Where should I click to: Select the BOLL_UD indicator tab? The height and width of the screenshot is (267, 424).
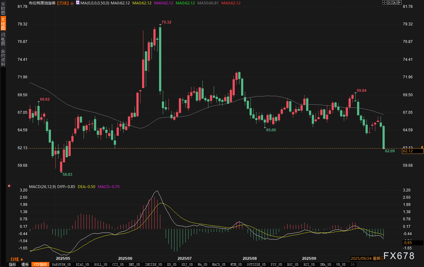coord(100,264)
